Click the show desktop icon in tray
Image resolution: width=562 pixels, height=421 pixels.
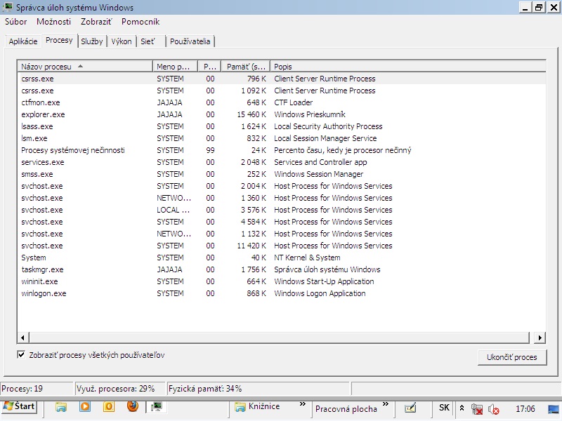(x=554, y=408)
